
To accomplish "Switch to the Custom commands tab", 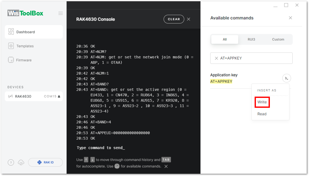I will tap(278, 39).
